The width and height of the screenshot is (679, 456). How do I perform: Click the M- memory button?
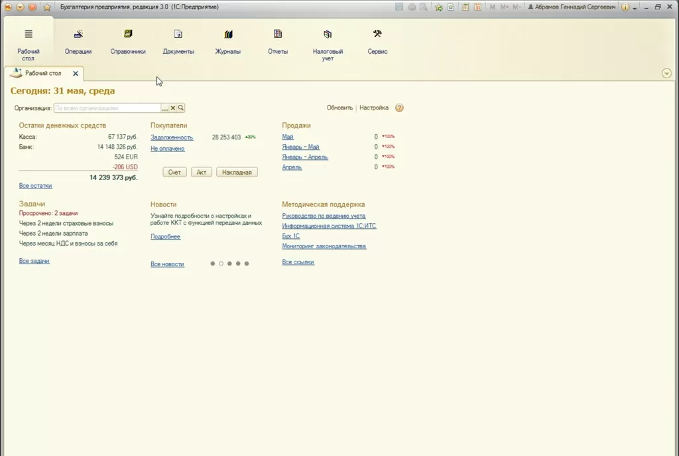pos(517,7)
